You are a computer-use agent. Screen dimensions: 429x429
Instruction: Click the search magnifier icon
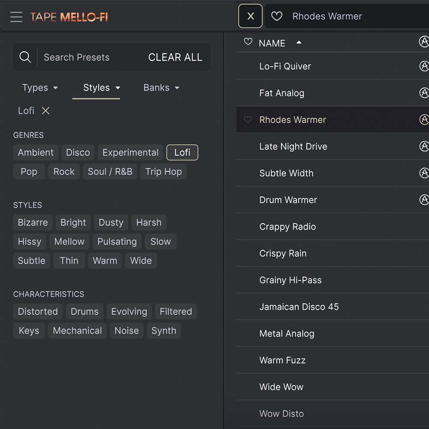tap(25, 57)
